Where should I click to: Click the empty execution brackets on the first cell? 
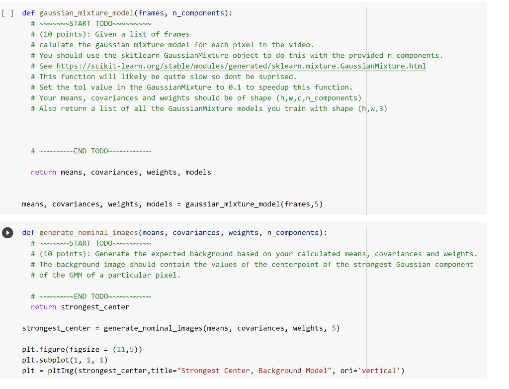pos(7,13)
